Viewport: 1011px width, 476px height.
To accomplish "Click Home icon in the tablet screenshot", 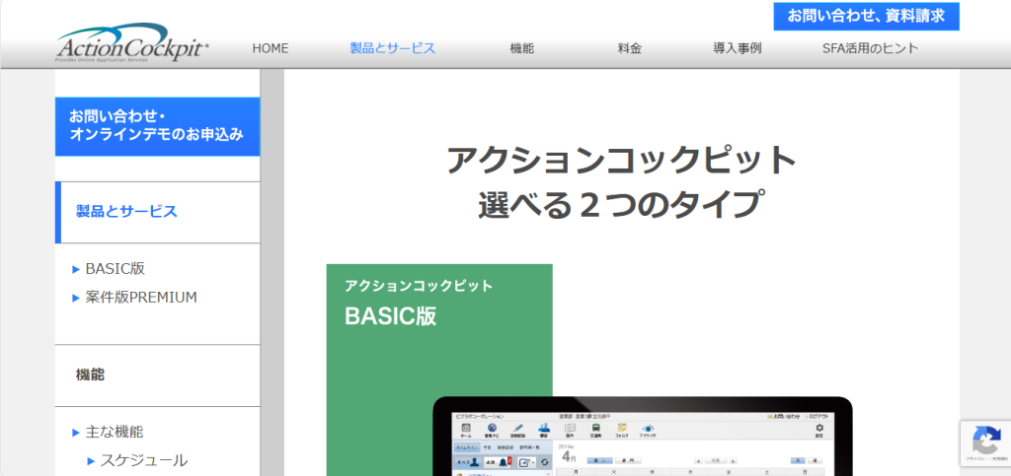I will 466,429.
